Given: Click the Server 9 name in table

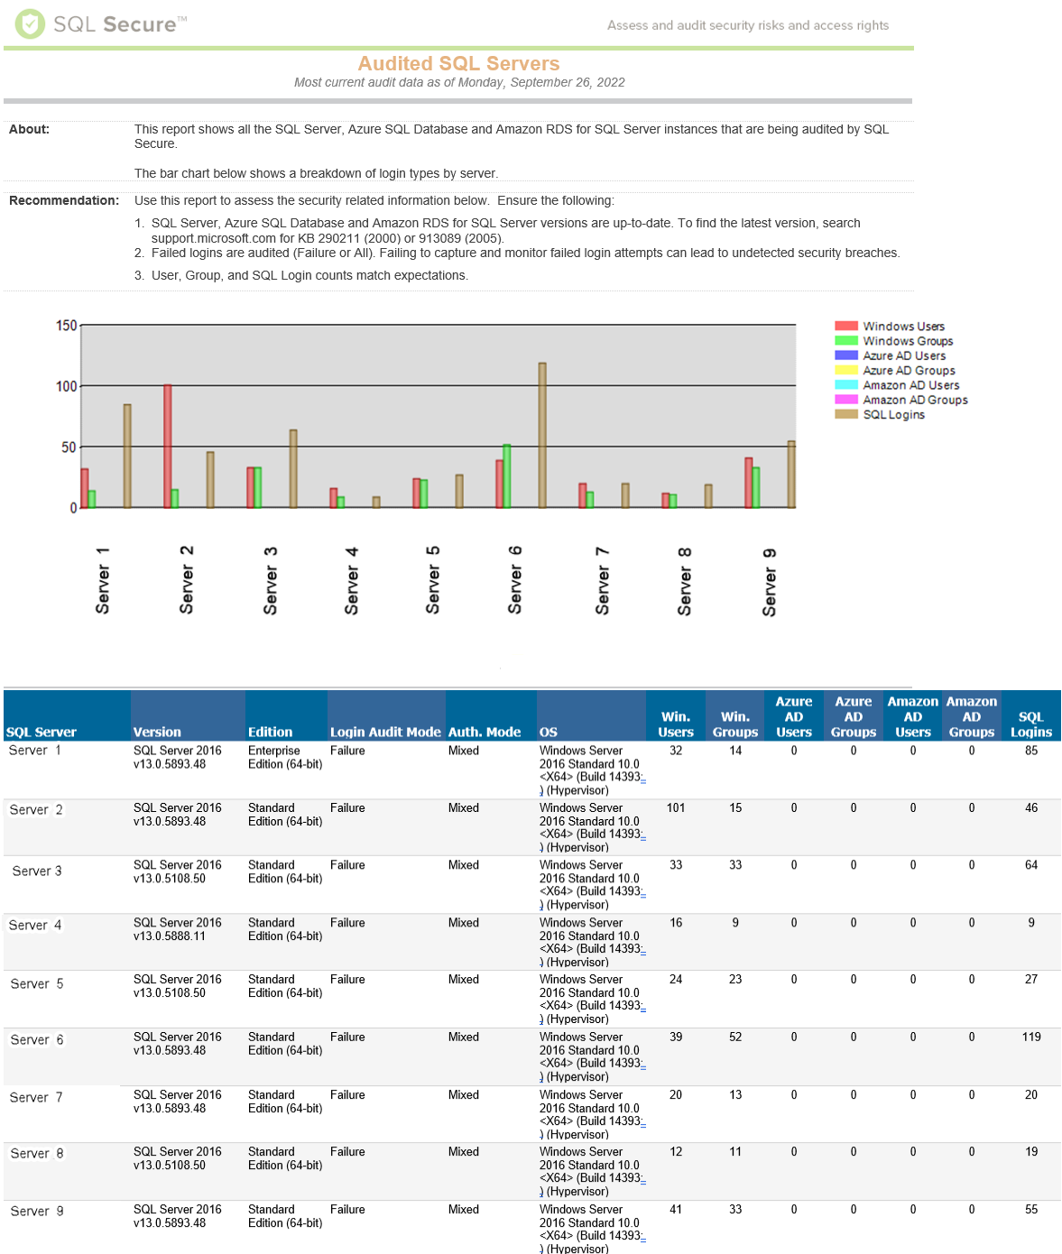Looking at the screenshot, I should click(37, 1212).
